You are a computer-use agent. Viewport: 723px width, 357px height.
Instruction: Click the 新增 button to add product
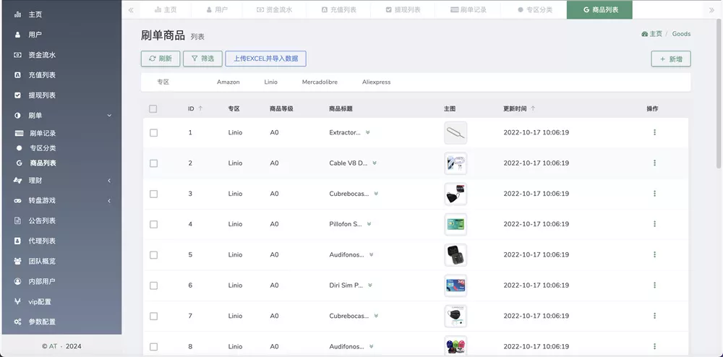670,59
